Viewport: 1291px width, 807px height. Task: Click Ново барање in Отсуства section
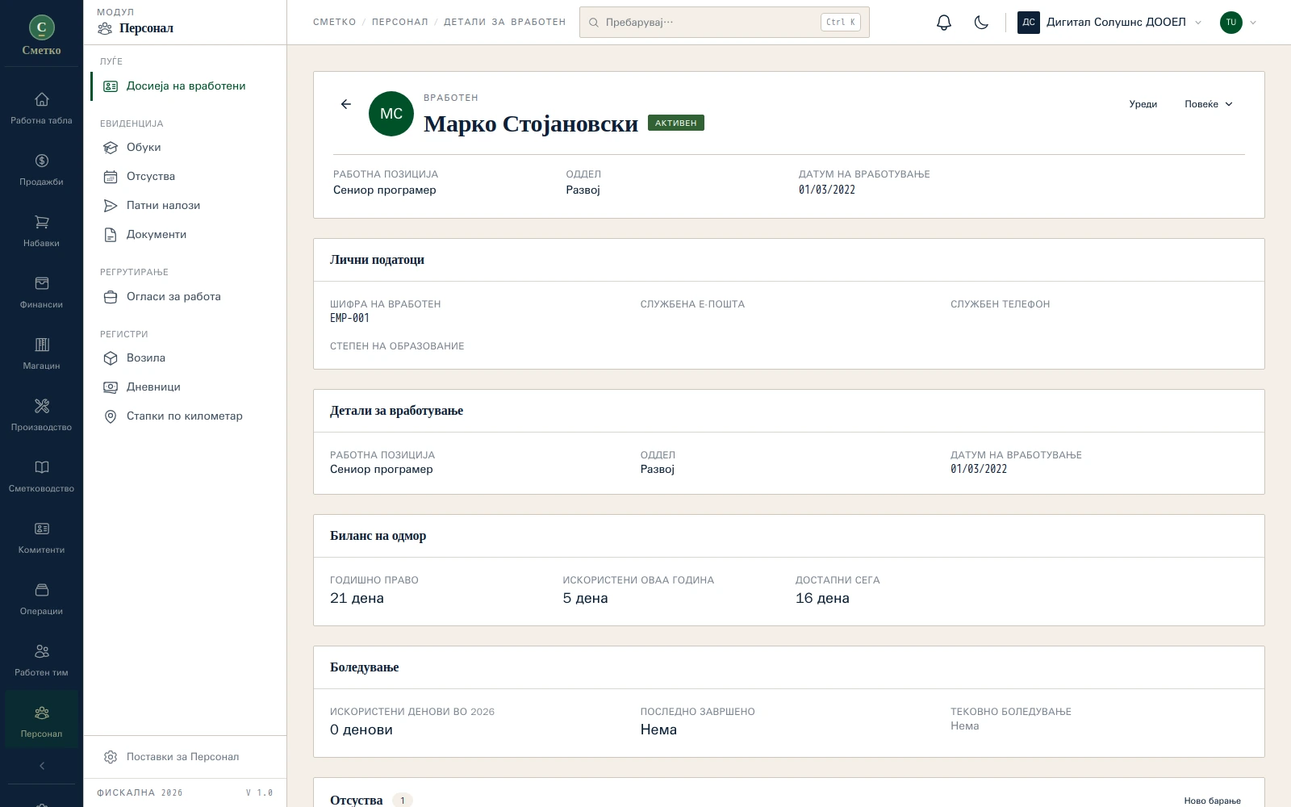(1212, 801)
